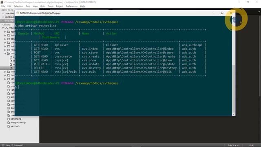261x147 pixels.
Task: Close the web.php open file entry
Action: coord(3,21)
